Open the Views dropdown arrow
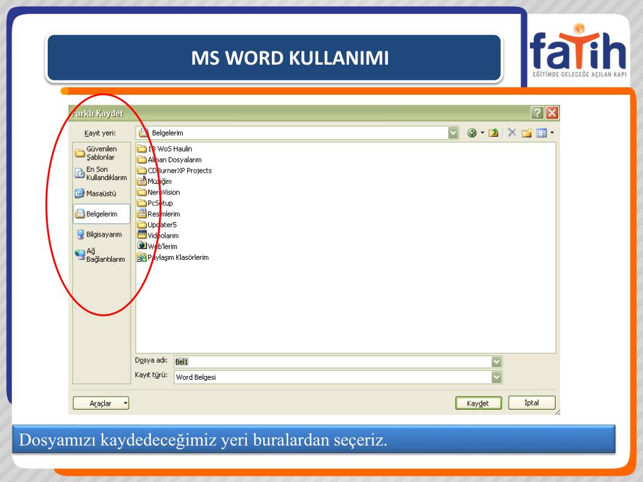Image resolution: width=643 pixels, height=482 pixels. click(552, 133)
